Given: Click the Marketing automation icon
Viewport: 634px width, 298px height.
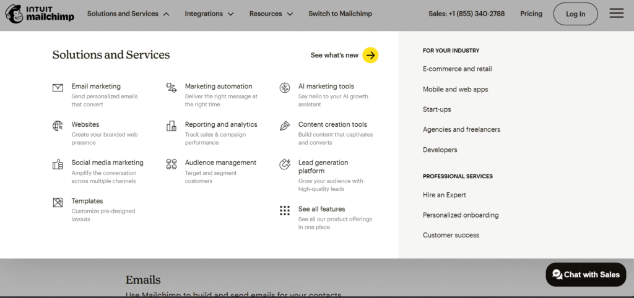Looking at the screenshot, I should click(172, 88).
